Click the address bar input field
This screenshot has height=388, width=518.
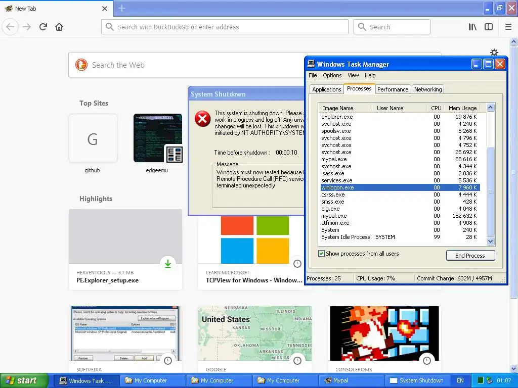coord(225,27)
